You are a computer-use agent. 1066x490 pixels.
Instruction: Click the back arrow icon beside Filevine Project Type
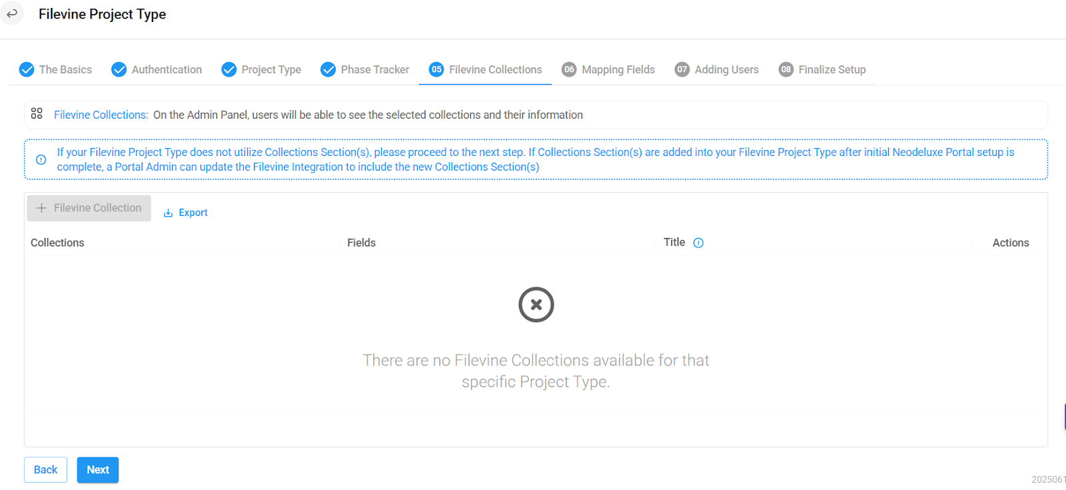[x=11, y=13]
